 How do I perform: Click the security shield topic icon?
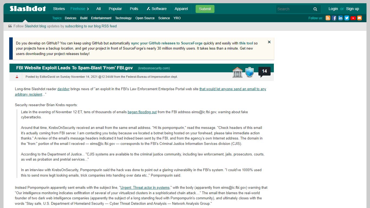point(249,72)
